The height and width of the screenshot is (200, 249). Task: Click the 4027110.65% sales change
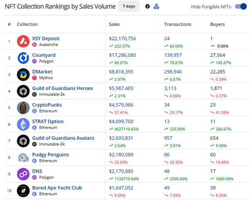[x=127, y=129]
